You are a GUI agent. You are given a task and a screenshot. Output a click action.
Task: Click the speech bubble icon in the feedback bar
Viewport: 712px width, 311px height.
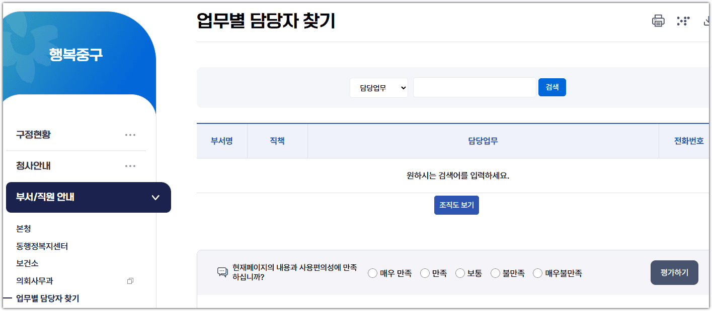(x=221, y=272)
